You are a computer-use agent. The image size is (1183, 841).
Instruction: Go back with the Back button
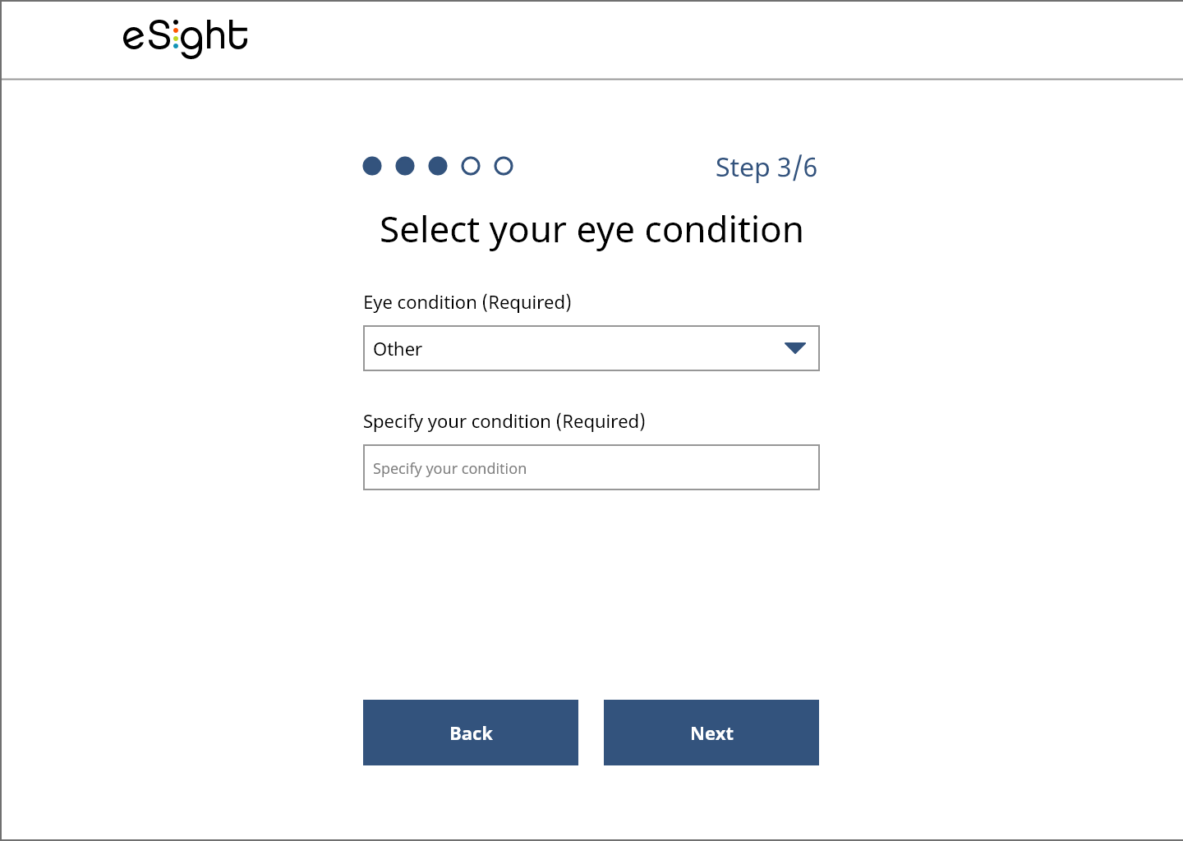(x=471, y=733)
